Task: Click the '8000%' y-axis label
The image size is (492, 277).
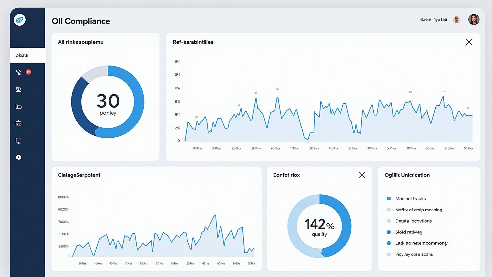Action: tap(63, 197)
